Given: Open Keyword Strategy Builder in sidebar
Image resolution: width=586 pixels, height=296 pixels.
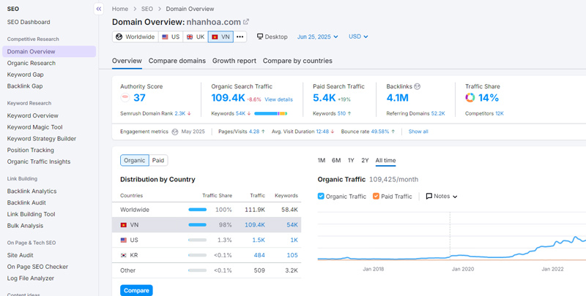Looking at the screenshot, I should pyautogui.click(x=42, y=139).
